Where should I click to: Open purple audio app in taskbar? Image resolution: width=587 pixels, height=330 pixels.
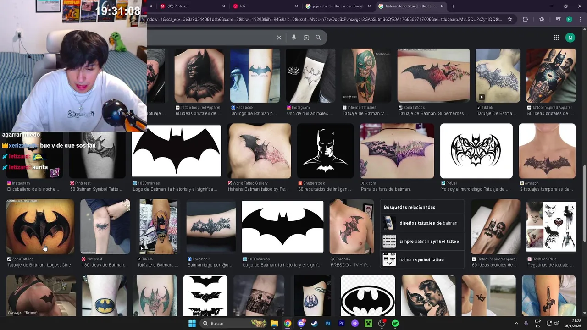(x=355, y=323)
